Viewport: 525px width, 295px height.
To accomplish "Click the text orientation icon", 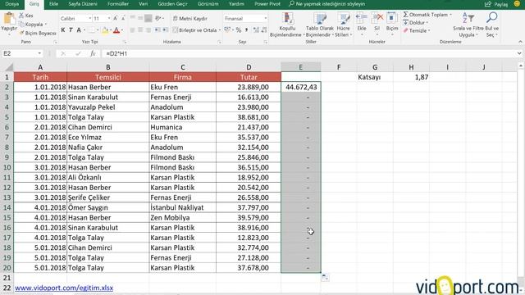I will 157,18.
